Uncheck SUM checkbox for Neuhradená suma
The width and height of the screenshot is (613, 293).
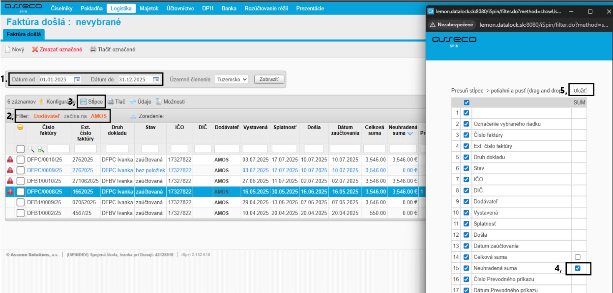pos(578,268)
